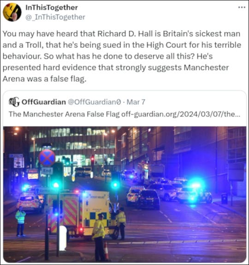This screenshot has height=265, width=249.
Task: Click the orange traffic cone in the photo
Action: [x=106, y=251]
